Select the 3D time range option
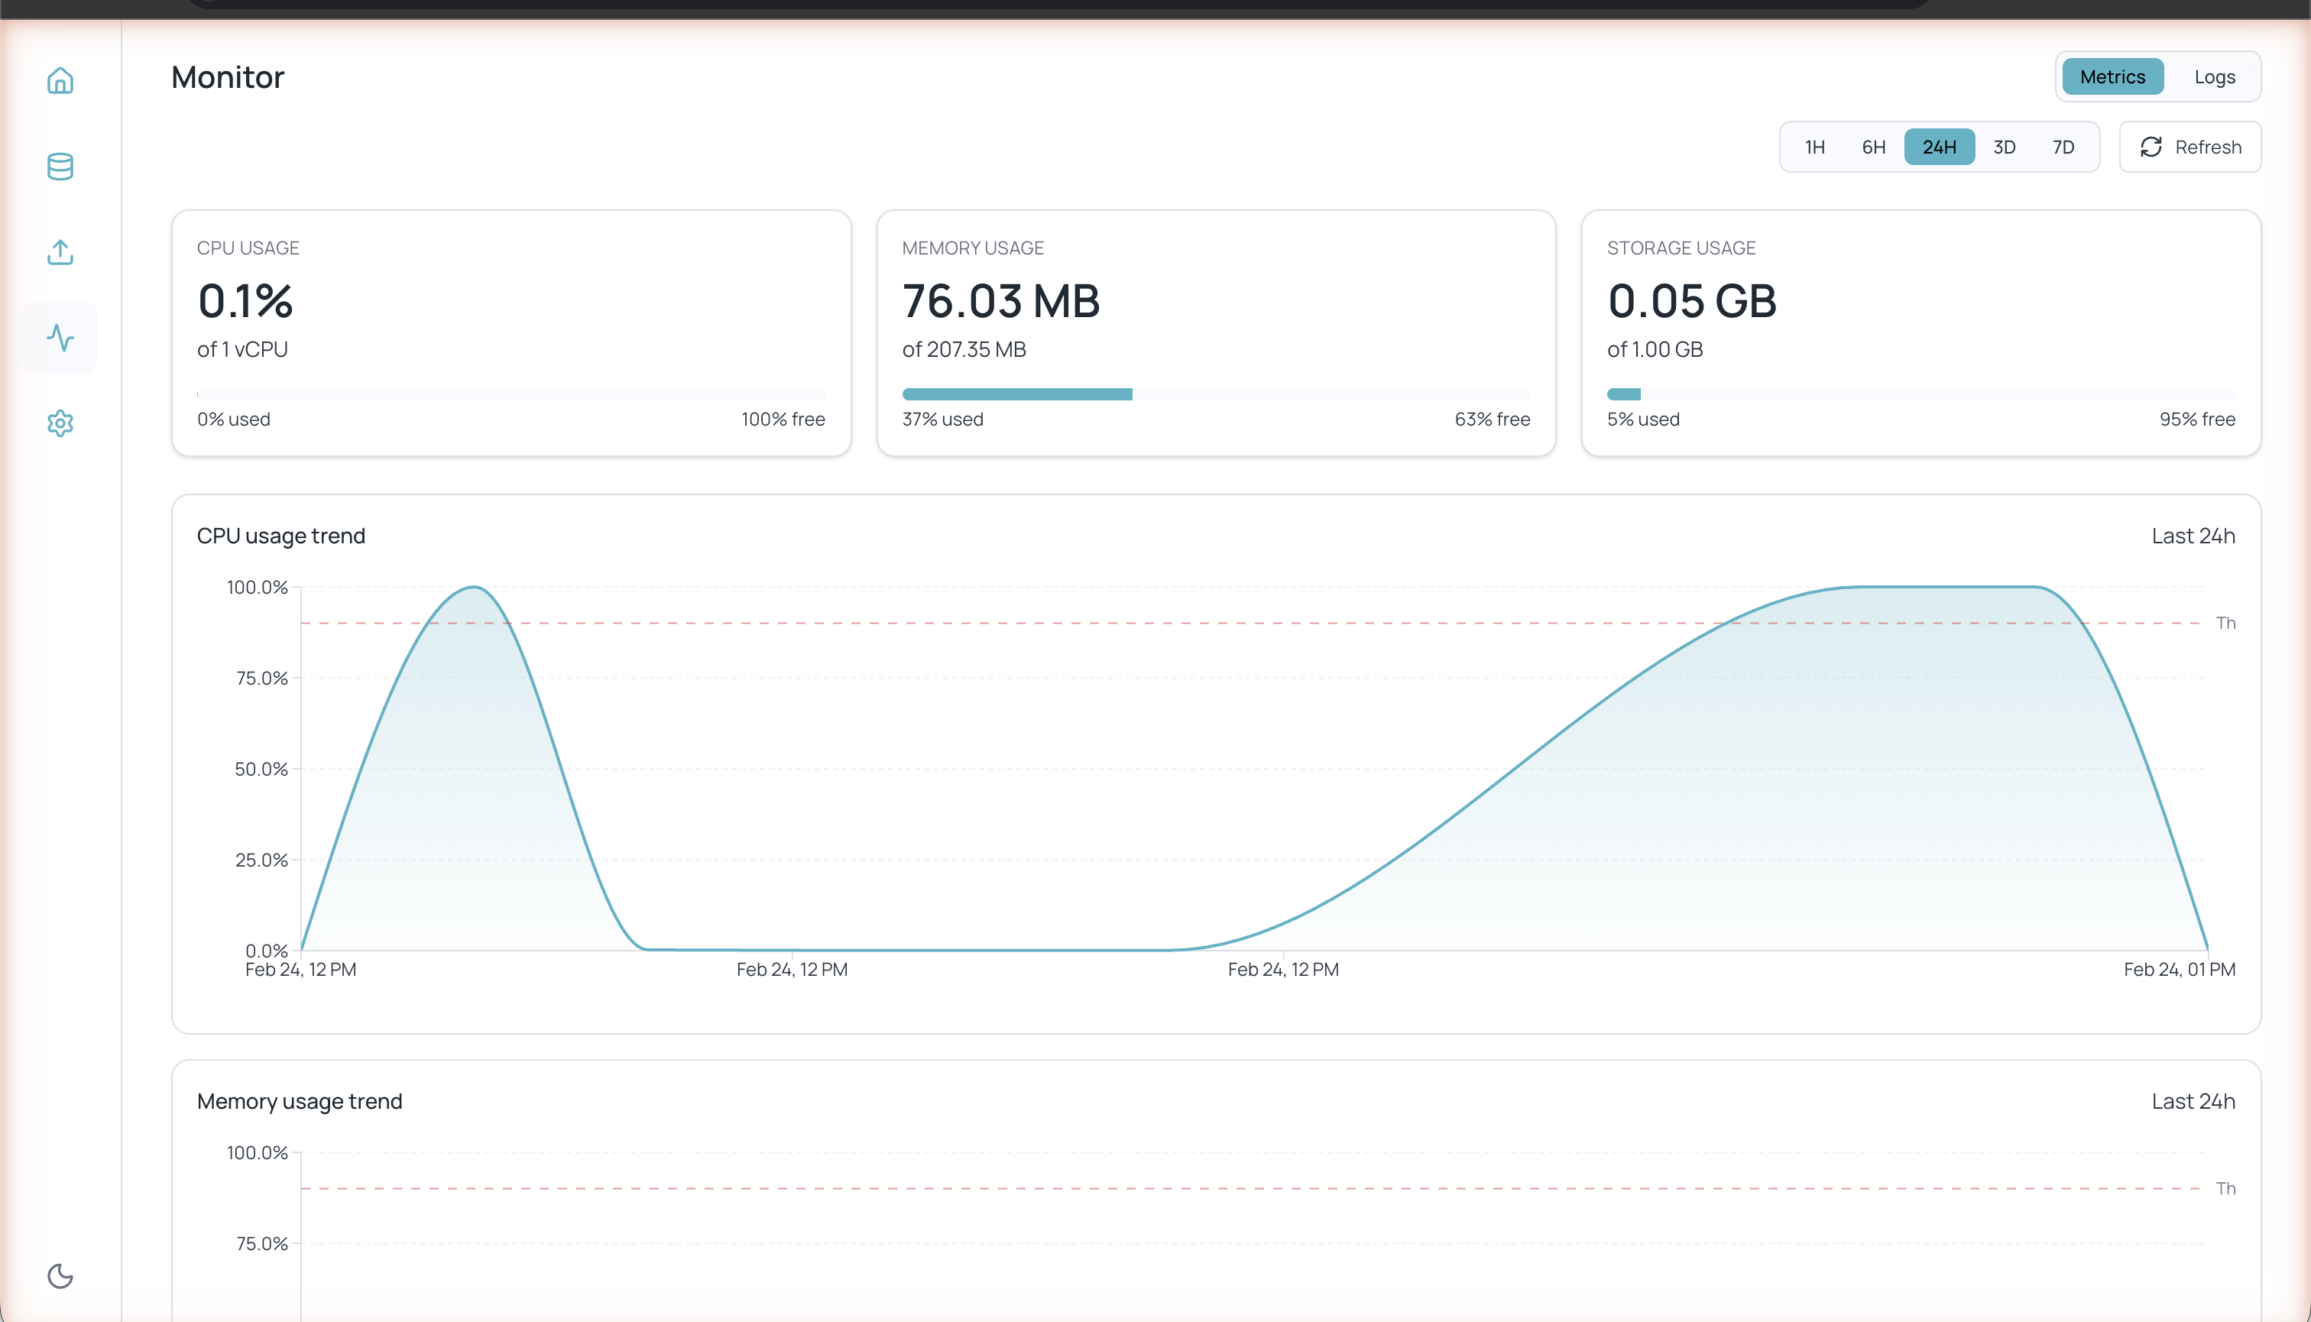 [x=2004, y=146]
